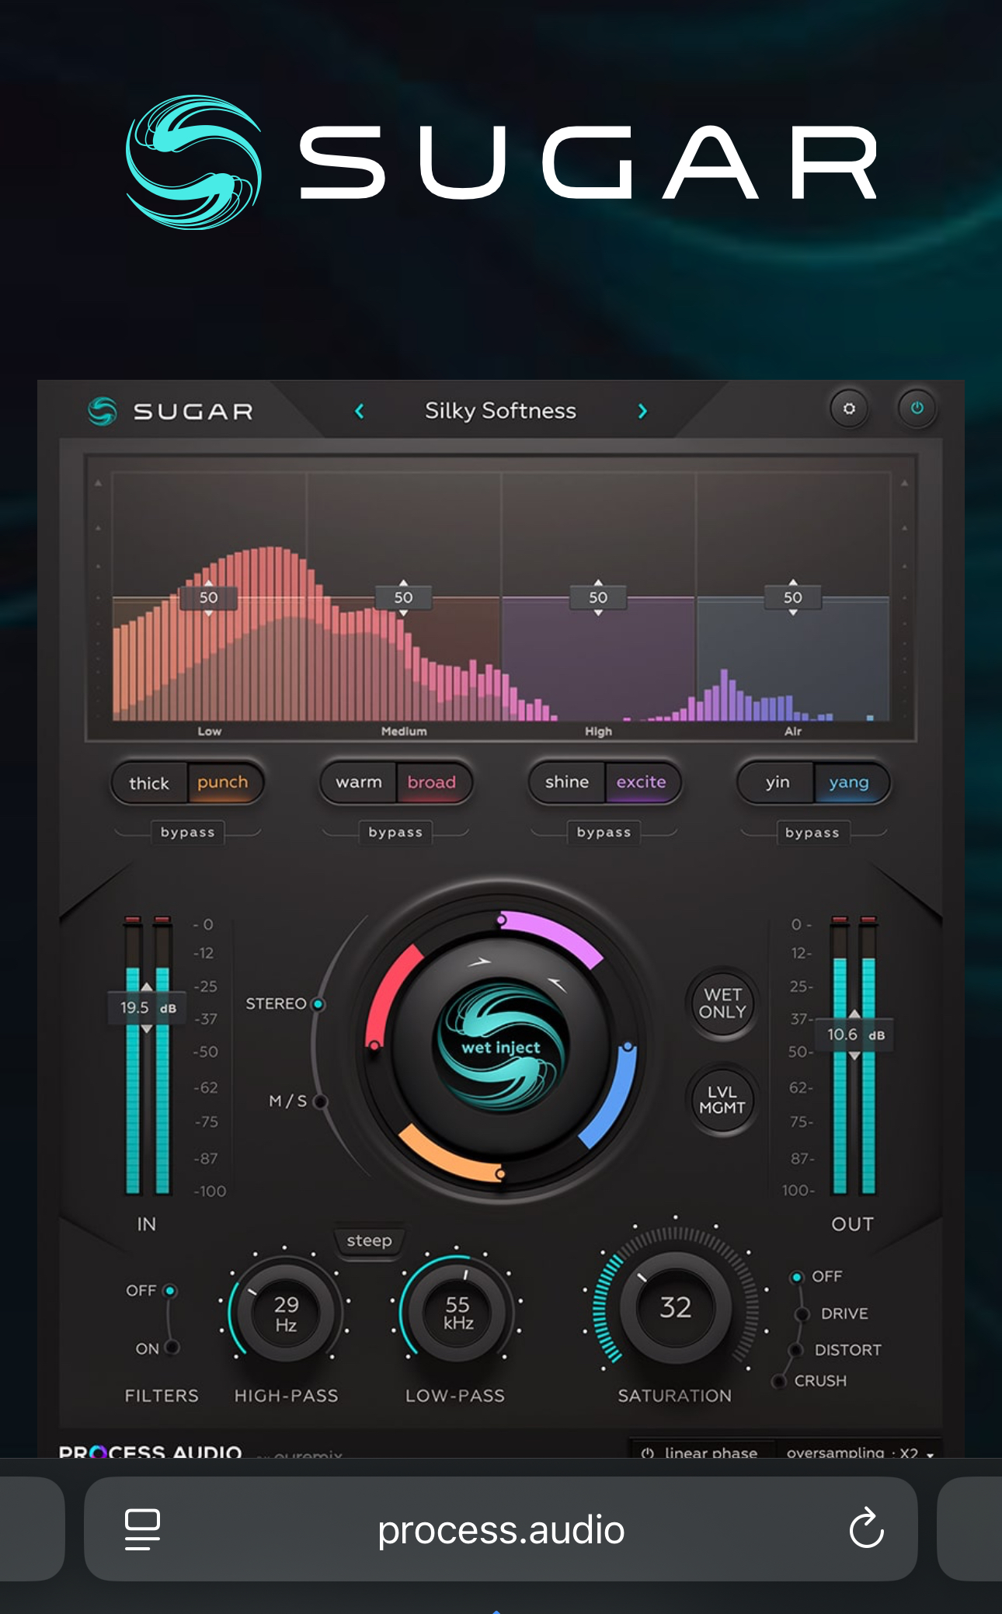Select the punch mode for Low band
Viewport: 1002px width, 1614px height.
click(223, 783)
